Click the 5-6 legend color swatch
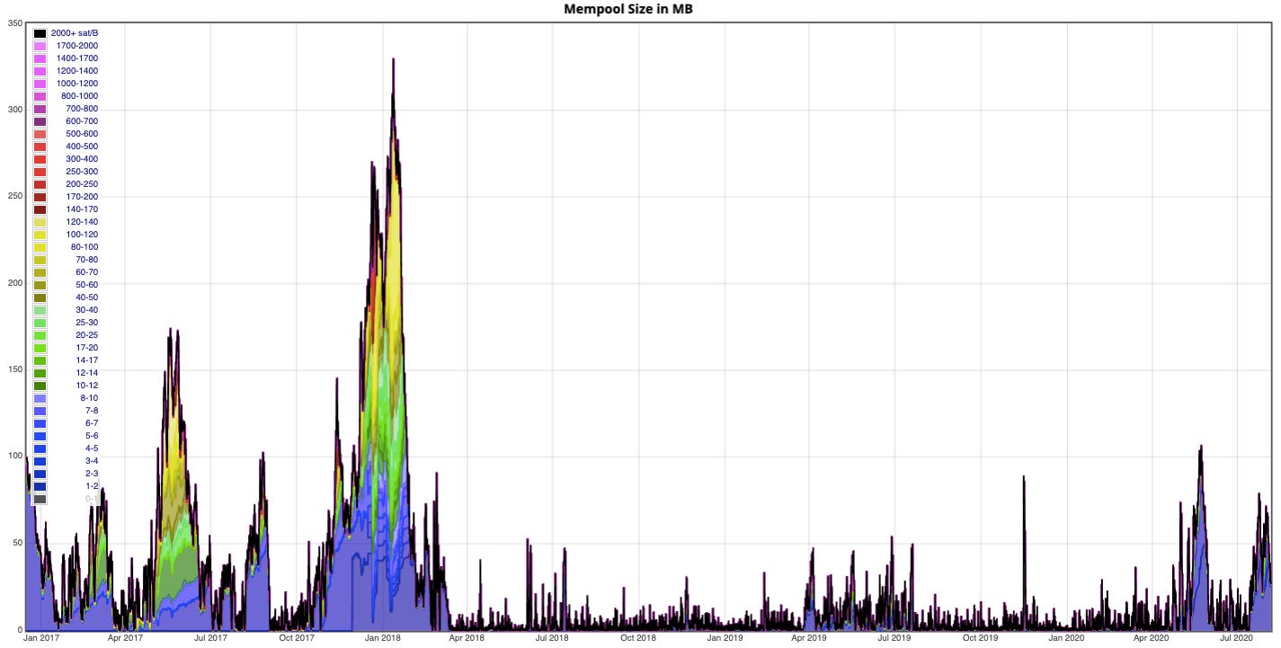The image size is (1281, 648). coord(40,436)
